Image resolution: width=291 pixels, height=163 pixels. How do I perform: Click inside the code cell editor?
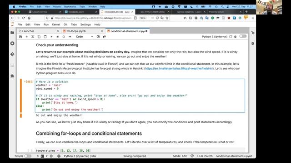point(140,96)
